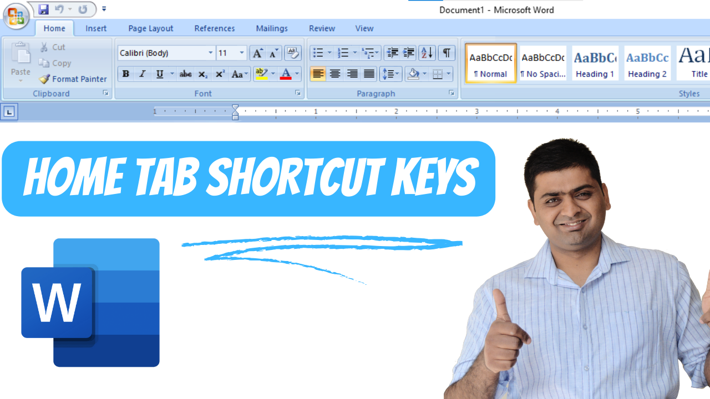This screenshot has width=710, height=399.
Task: Center align the text
Action: click(335, 74)
